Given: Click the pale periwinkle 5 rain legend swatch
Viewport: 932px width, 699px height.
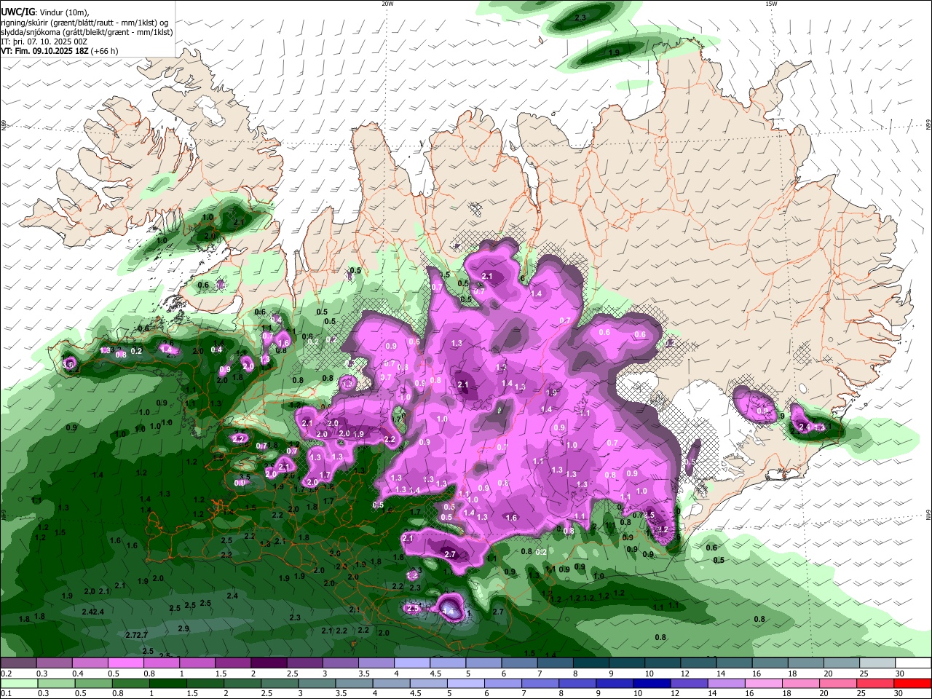Looking at the screenshot, I should (x=466, y=683).
